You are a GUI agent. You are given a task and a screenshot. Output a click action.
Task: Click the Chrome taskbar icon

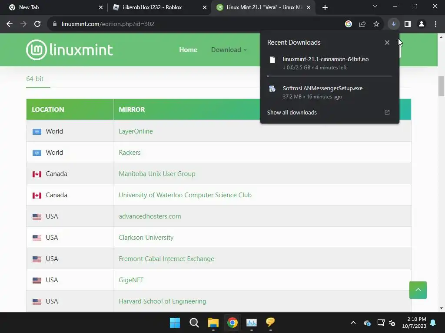tap(232, 323)
